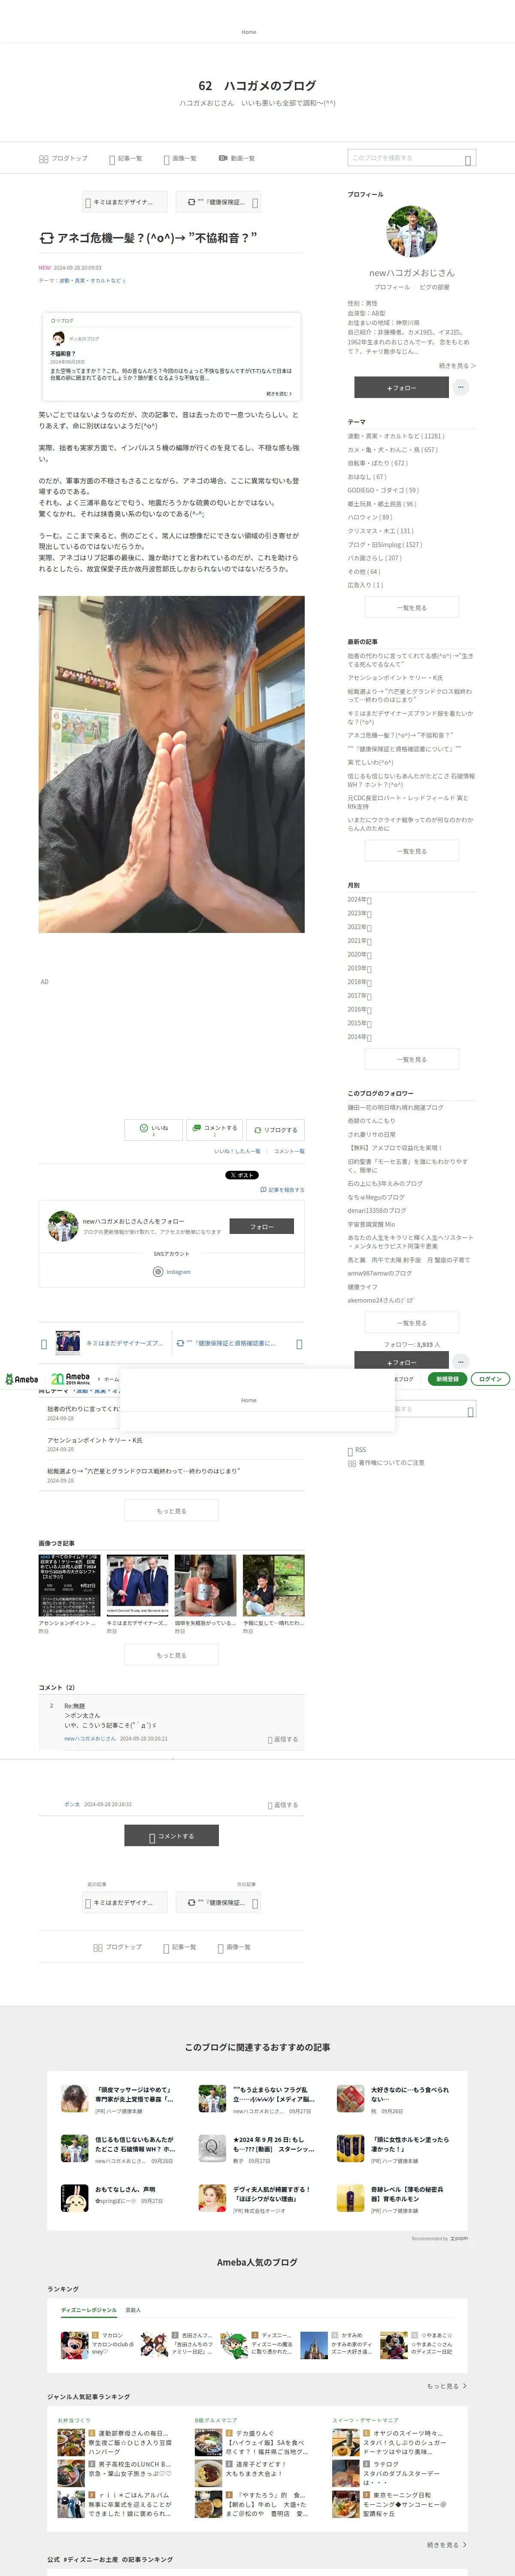Click the いいね smiley icon button
Viewport: 515px width, 2576px height.
[x=154, y=1129]
